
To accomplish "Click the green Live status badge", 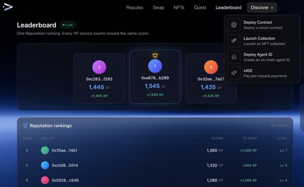I will tap(68, 25).
